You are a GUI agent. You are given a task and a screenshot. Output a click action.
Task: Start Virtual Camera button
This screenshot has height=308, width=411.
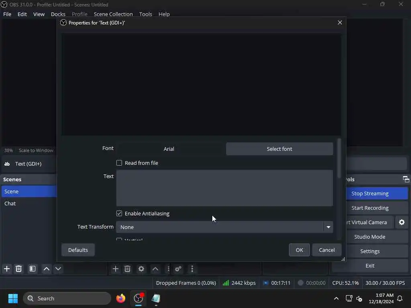(369, 222)
